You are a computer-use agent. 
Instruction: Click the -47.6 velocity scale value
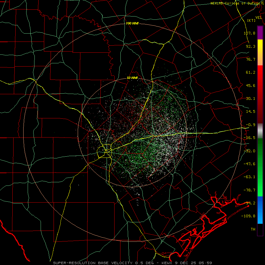click(x=249, y=164)
